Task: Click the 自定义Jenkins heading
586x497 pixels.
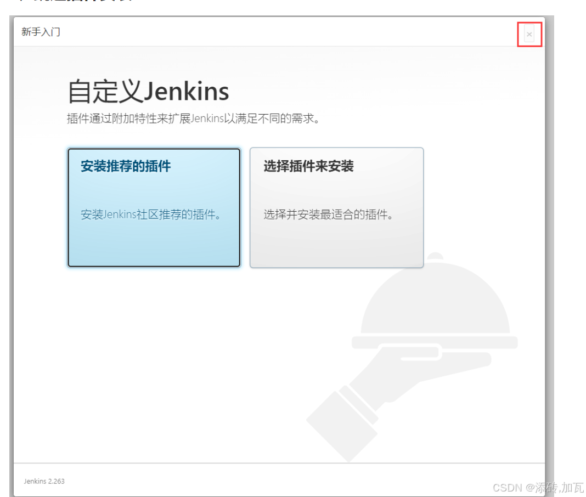Action: pyautogui.click(x=148, y=91)
